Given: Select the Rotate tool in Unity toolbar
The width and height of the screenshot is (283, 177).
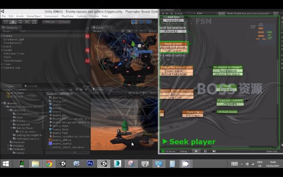Looking at the screenshot, I should click(x=20, y=22).
